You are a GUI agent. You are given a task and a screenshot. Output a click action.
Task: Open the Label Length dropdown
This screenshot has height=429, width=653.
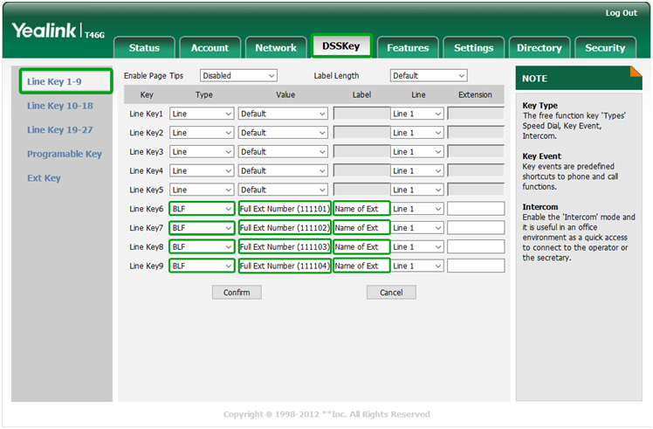429,76
